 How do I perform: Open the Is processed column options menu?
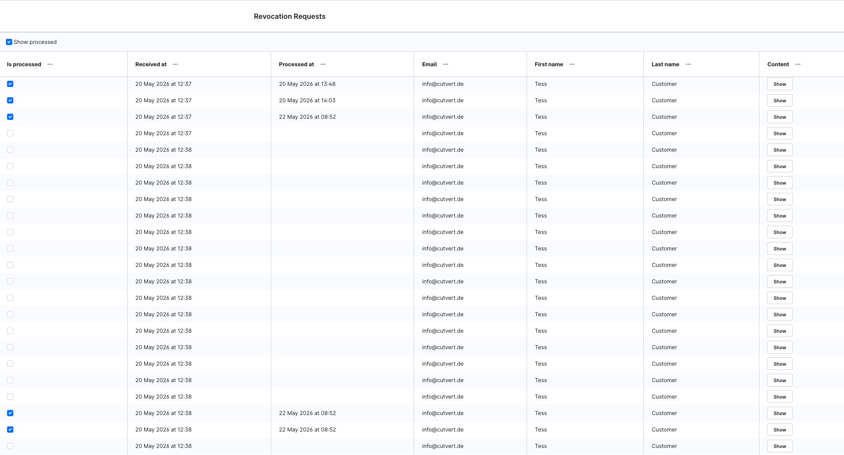[x=50, y=64]
